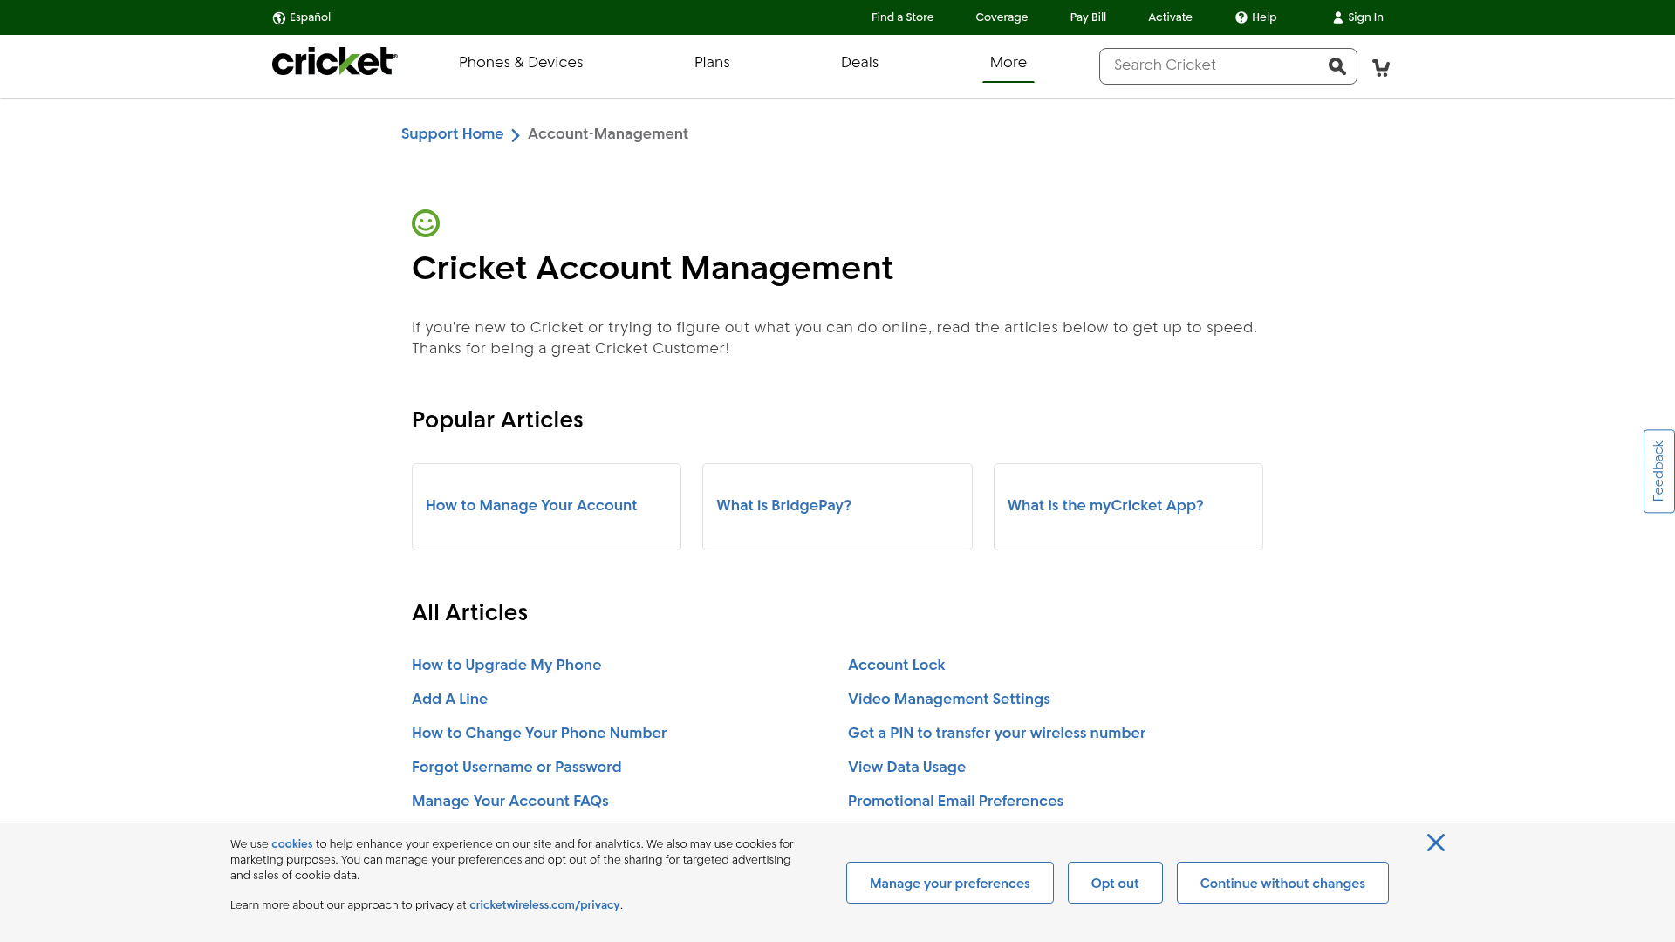Open the Coverage link
The height and width of the screenshot is (942, 1675).
[1002, 17]
